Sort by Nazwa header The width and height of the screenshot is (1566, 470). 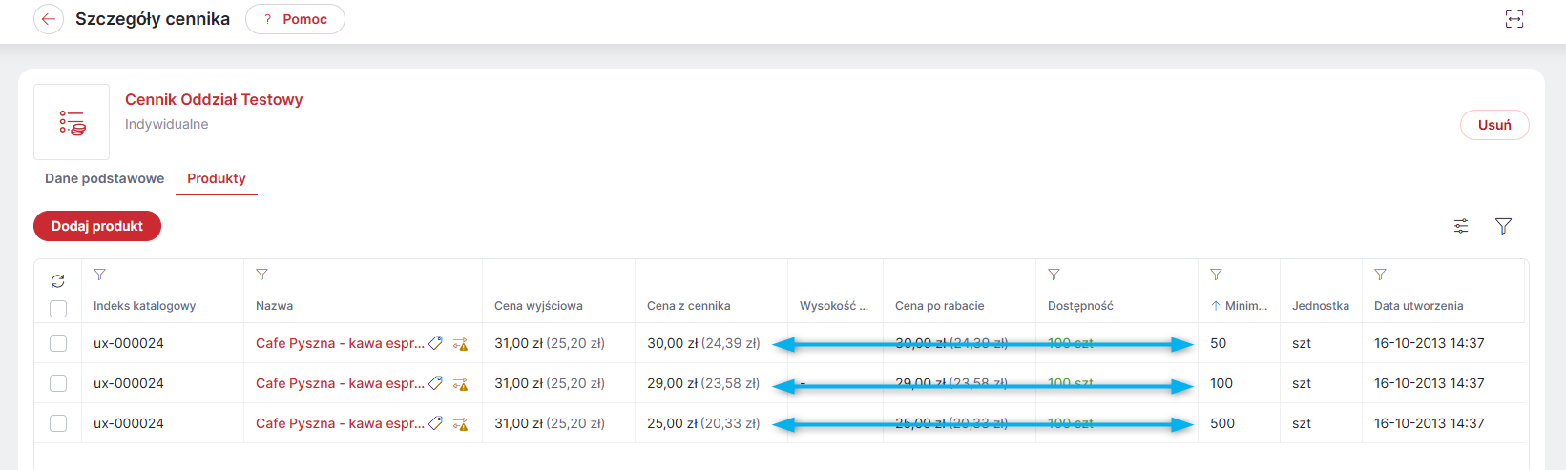[274, 306]
